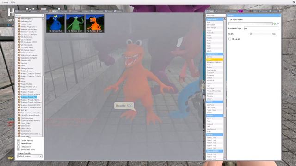Image resolution: width=296 pixels, height=166 pixels.
Task: Click the icon beside SLIM Creatures
Action: [19, 118]
